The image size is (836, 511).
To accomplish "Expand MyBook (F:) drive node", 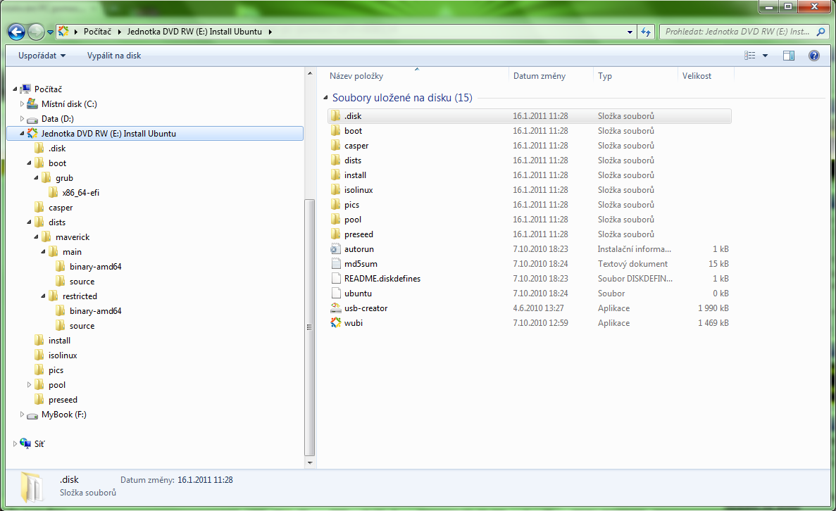I will (23, 414).
